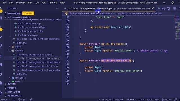Open tmpl-list-book-shelf.php file
This screenshot has width=180, height=101.
(30, 31)
